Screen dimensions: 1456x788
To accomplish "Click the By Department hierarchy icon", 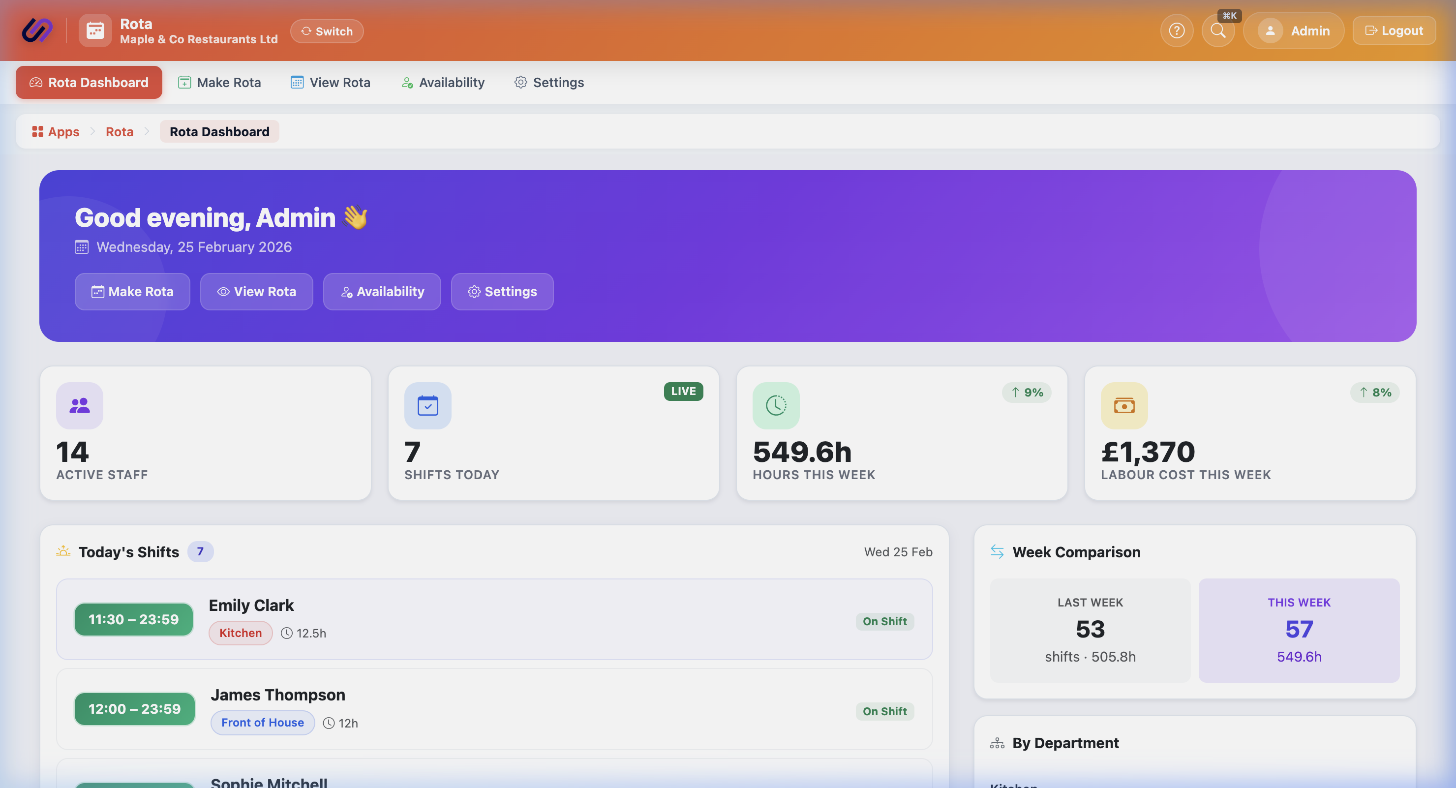I will pyautogui.click(x=997, y=743).
